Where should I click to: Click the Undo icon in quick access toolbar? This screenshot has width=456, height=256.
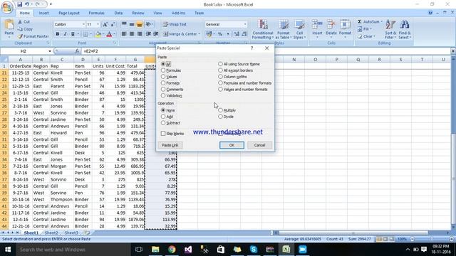27,4
